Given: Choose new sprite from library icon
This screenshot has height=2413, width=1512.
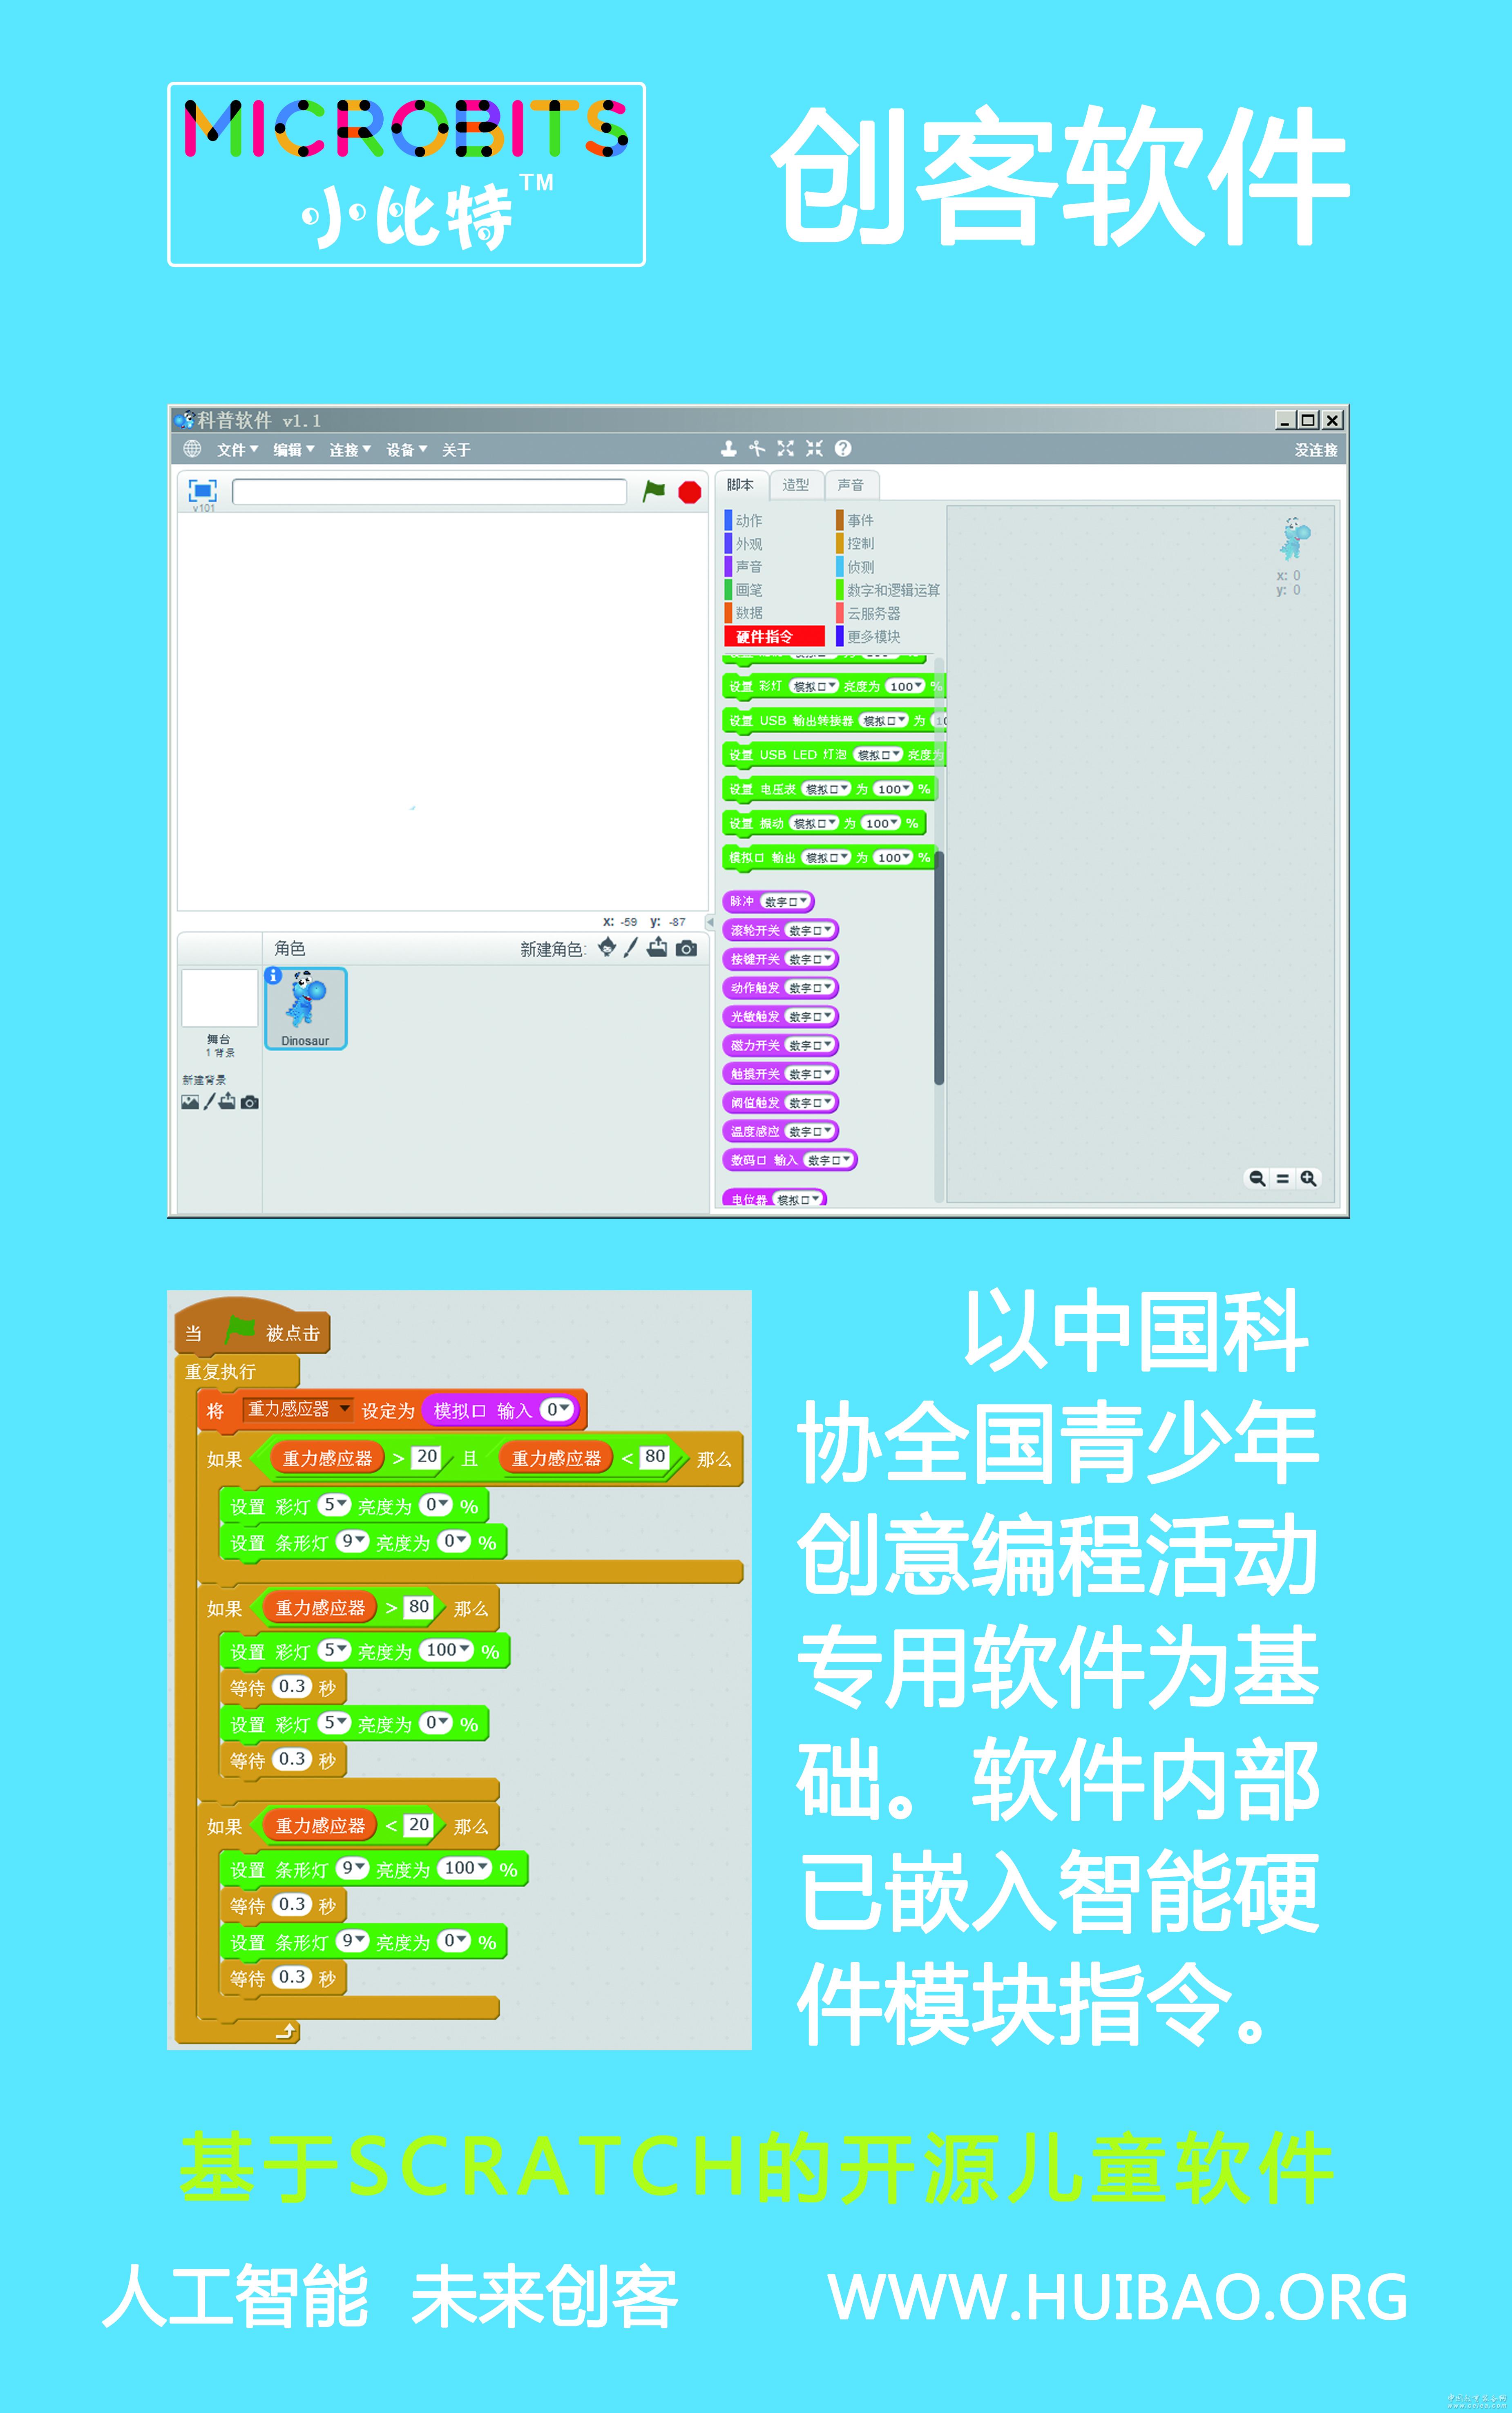Looking at the screenshot, I should (607, 948).
